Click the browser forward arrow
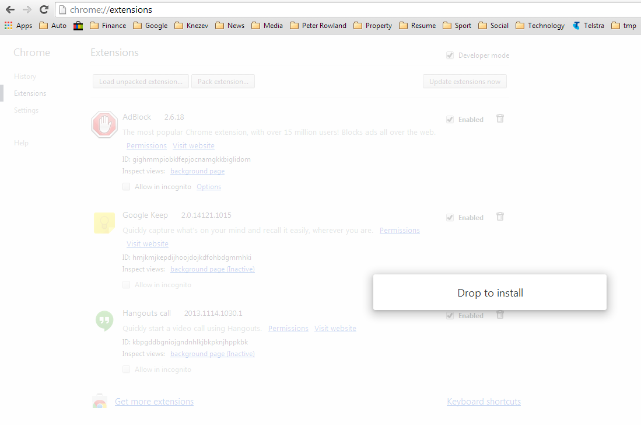641x425 pixels. click(x=27, y=9)
